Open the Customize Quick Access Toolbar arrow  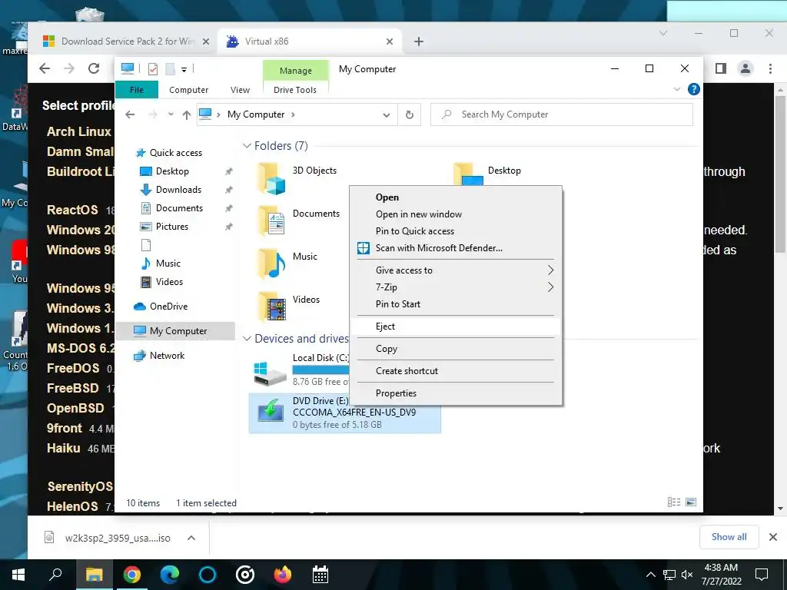(184, 70)
